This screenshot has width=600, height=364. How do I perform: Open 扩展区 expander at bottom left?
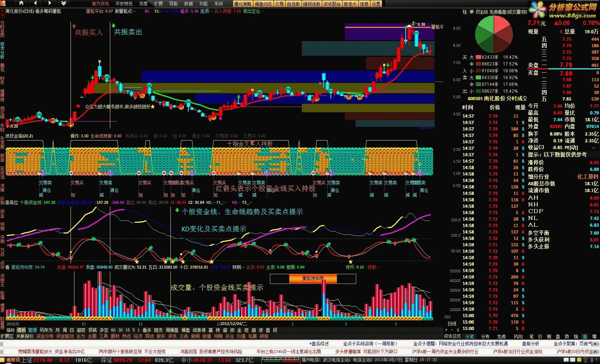[x=7, y=336]
